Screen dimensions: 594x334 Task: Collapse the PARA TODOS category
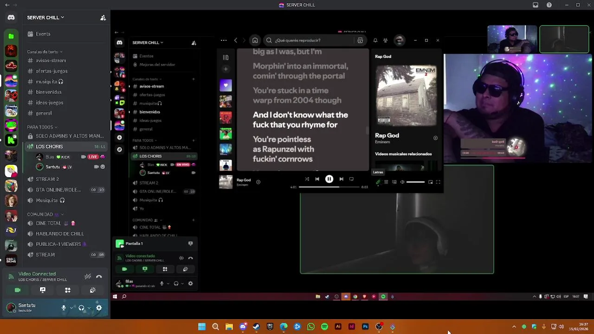(x=42, y=127)
